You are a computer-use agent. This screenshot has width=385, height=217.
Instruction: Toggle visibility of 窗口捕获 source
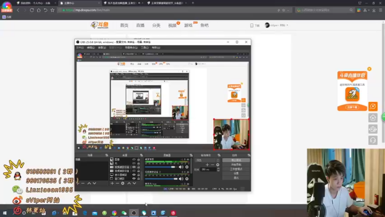[134, 178]
